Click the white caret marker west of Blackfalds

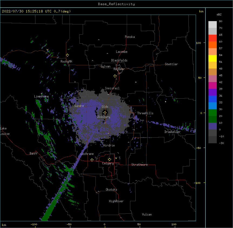coord(92,61)
